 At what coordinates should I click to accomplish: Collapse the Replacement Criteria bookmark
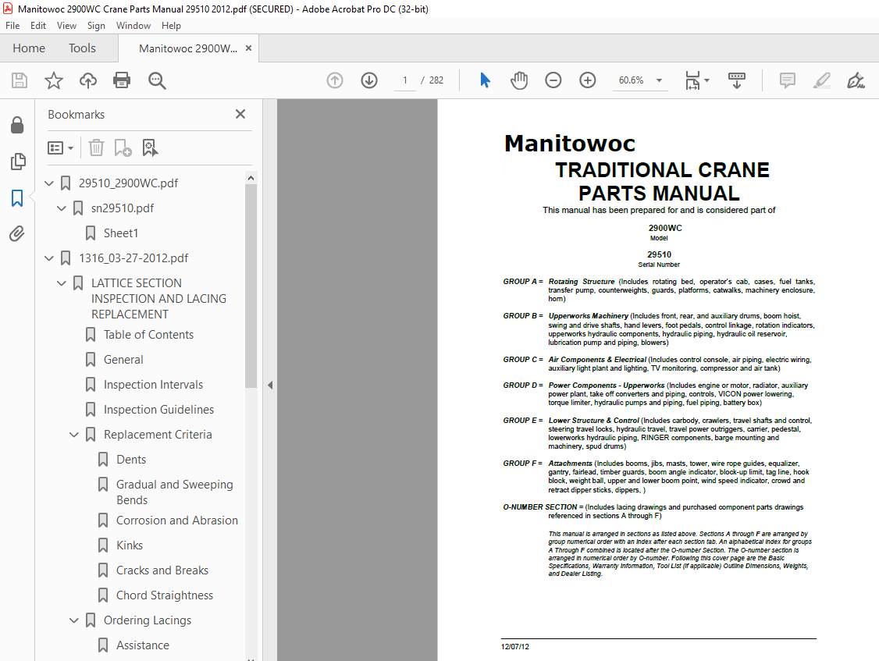pyautogui.click(x=74, y=435)
